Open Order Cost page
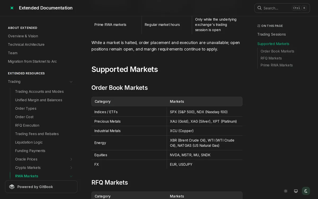Viewport: 318px width, 199px height. click(24, 117)
